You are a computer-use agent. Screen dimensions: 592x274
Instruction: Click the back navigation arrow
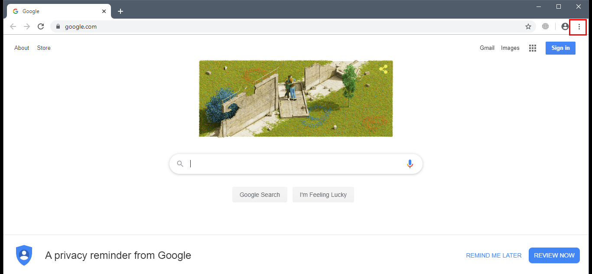click(13, 26)
